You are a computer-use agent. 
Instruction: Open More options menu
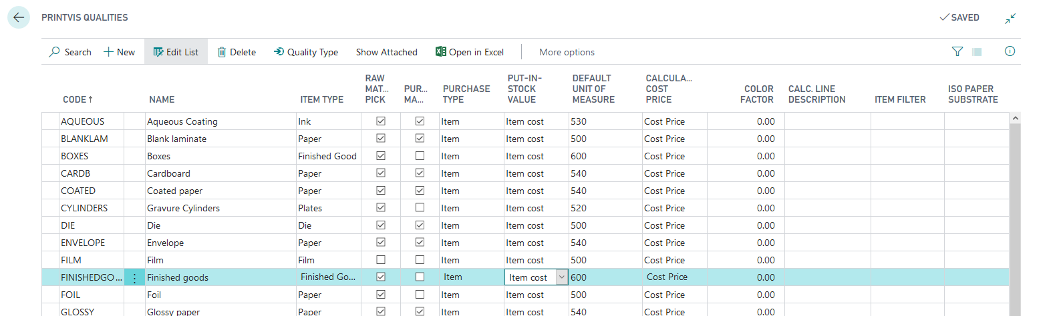click(567, 52)
